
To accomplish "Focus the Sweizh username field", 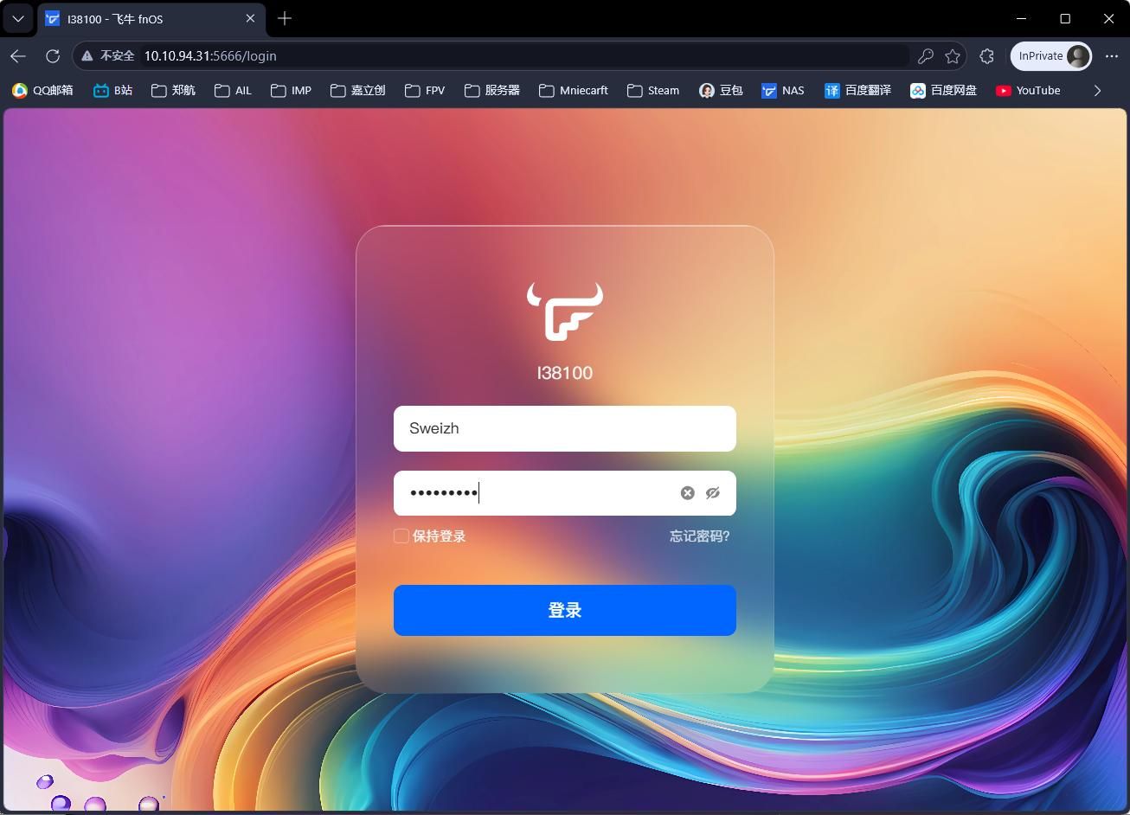I will 564,428.
